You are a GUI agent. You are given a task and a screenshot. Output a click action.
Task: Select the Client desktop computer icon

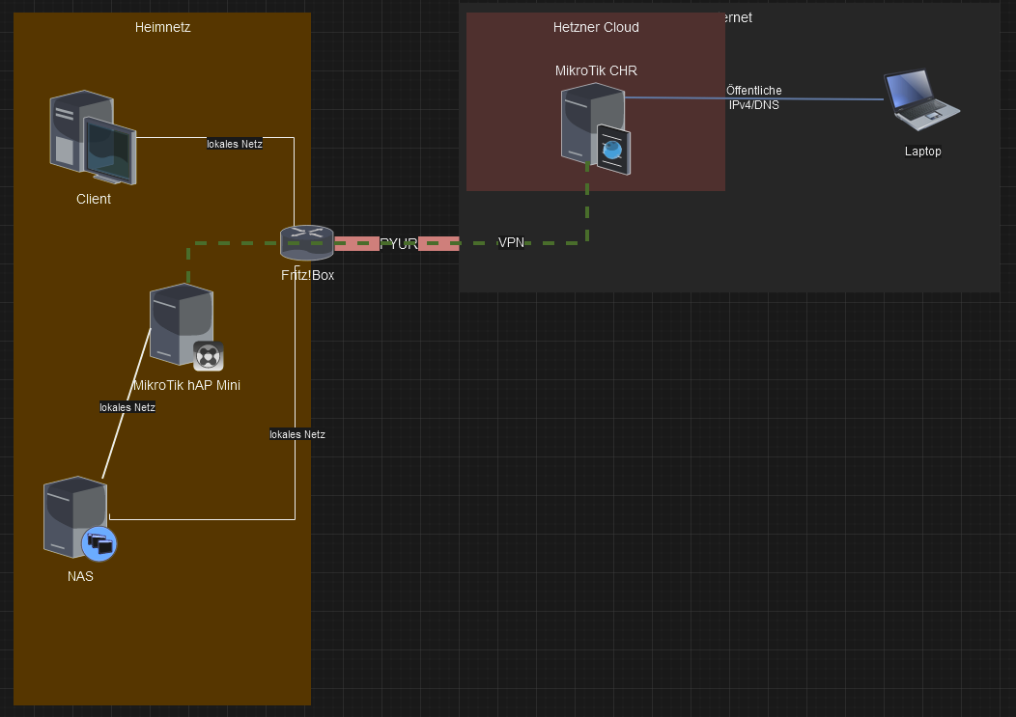(94, 137)
